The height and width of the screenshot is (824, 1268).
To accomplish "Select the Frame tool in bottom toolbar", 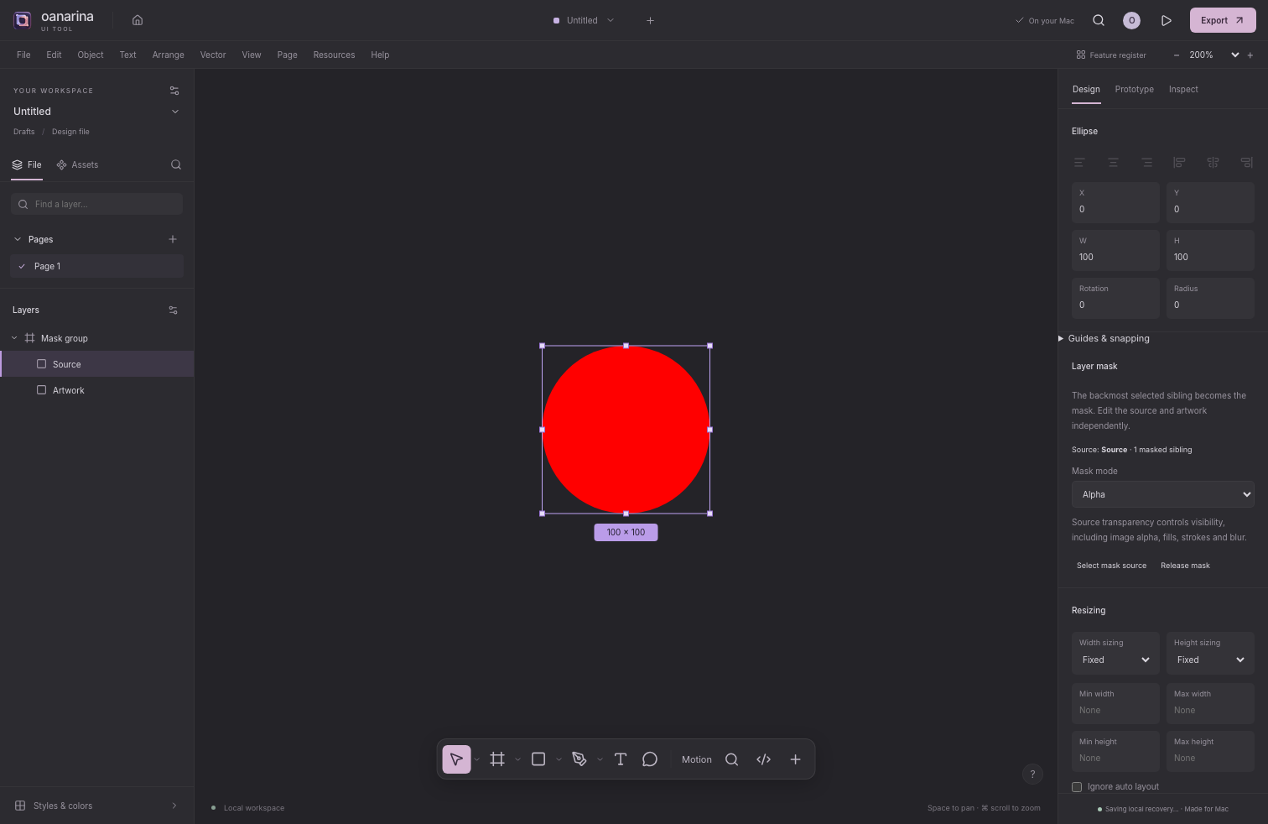I will tap(497, 759).
